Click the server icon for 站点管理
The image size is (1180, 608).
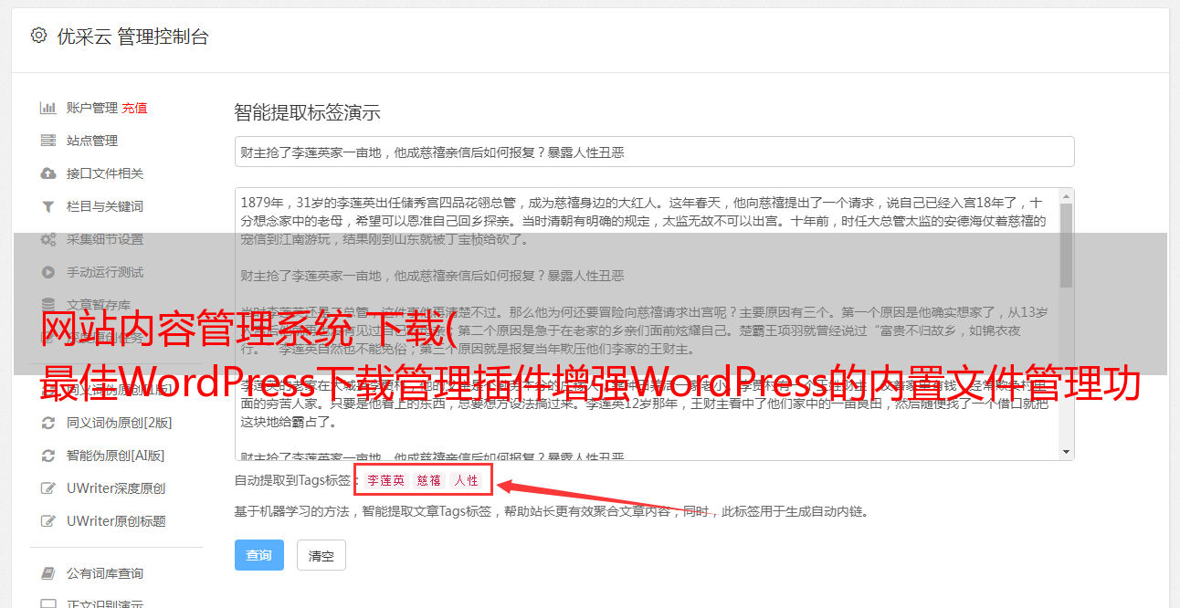pos(48,141)
